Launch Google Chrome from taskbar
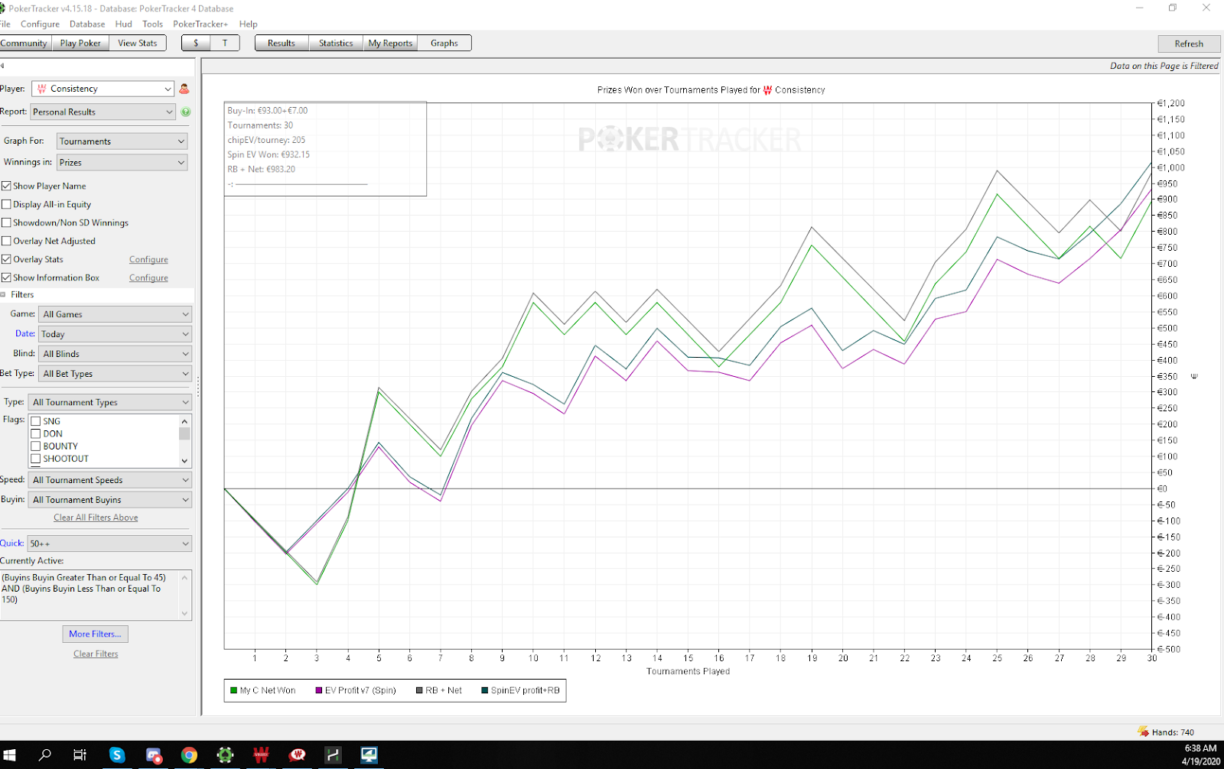 tap(189, 755)
